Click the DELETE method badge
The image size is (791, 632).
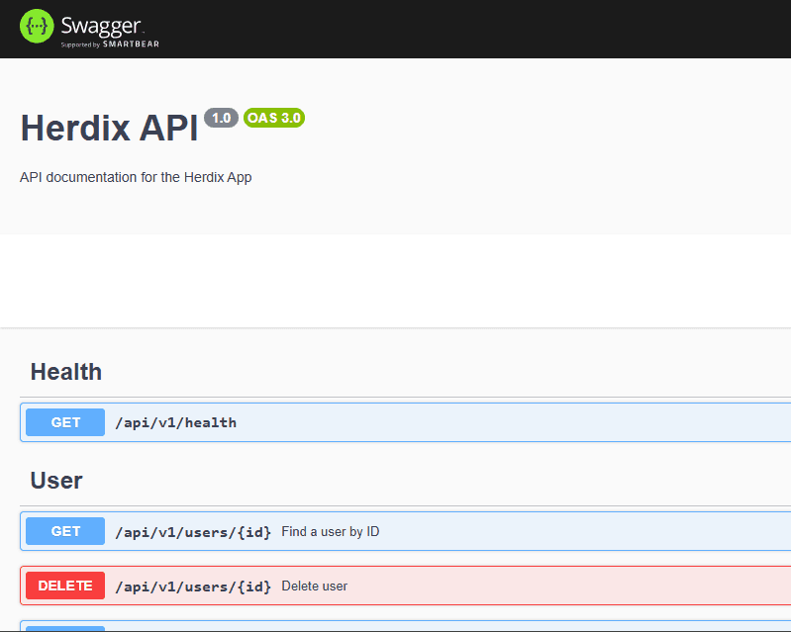[x=65, y=586]
